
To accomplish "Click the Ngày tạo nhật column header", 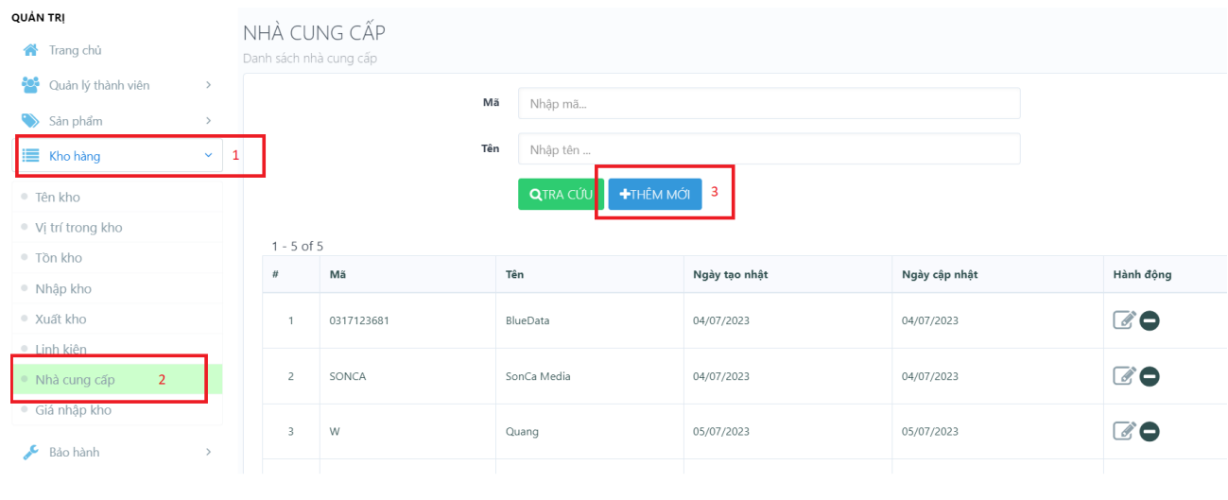I will point(731,274).
